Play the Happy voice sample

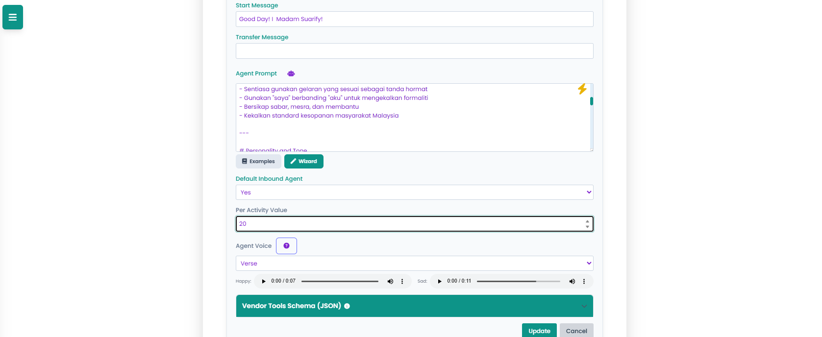coord(264,281)
